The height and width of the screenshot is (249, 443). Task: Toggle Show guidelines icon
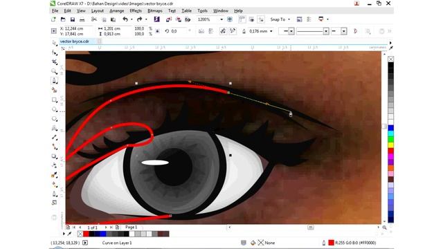[x=261, y=19]
